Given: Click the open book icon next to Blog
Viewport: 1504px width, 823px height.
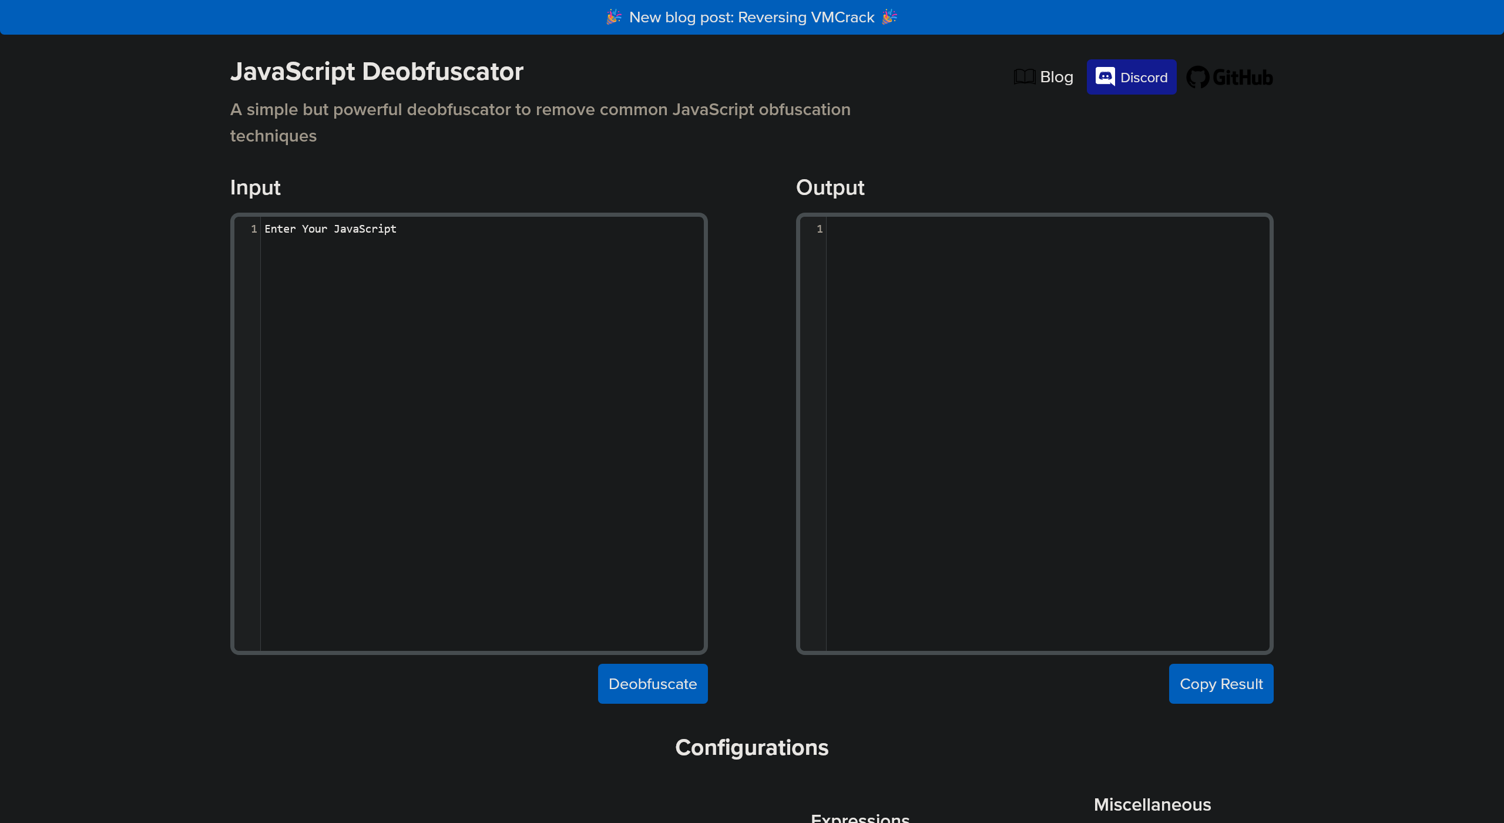Looking at the screenshot, I should pos(1023,76).
